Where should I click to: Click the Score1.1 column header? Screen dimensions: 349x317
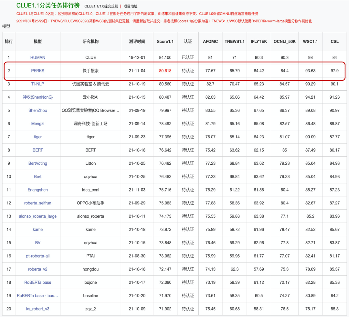coord(165,42)
